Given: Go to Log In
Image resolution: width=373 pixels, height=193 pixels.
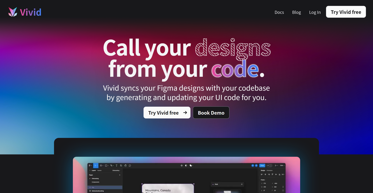Looking at the screenshot, I should (315, 12).
